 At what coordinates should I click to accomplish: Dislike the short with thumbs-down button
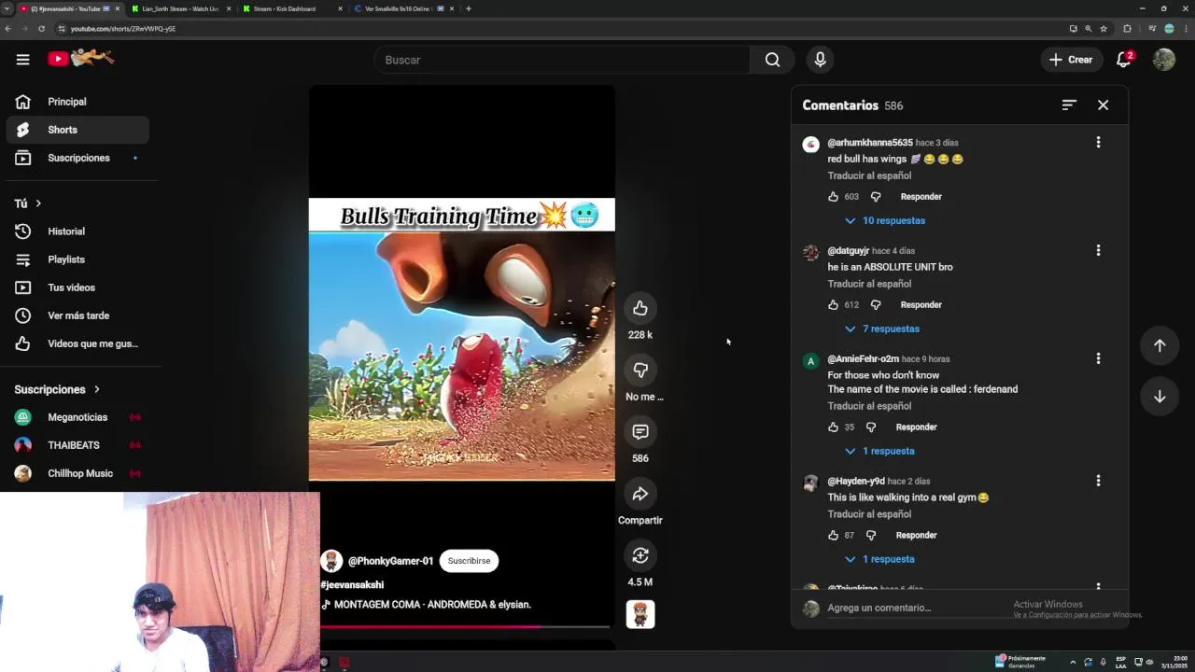[x=640, y=370]
